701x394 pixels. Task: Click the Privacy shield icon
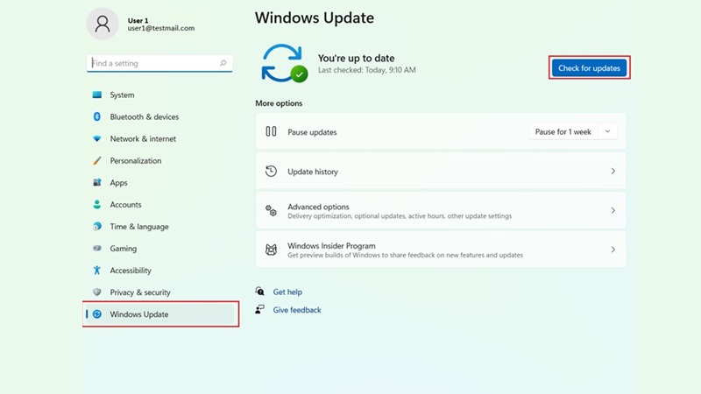point(97,292)
